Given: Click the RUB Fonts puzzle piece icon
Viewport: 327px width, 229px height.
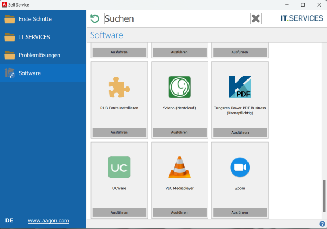Looking at the screenshot, I should coord(119,86).
